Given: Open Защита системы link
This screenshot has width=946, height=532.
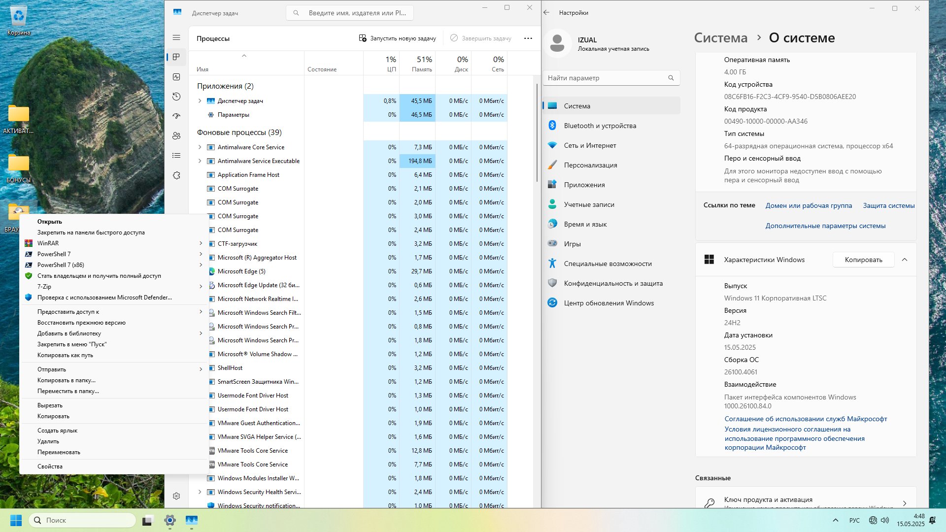Looking at the screenshot, I should click(889, 205).
